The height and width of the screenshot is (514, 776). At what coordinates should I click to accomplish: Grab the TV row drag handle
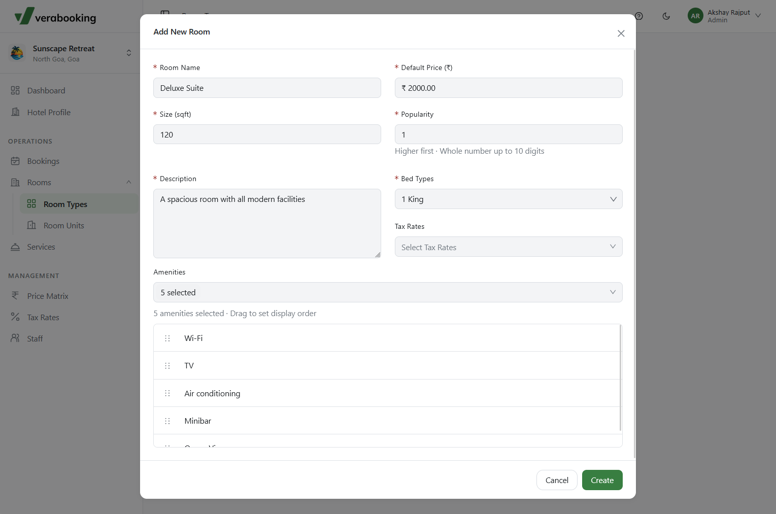pos(167,366)
